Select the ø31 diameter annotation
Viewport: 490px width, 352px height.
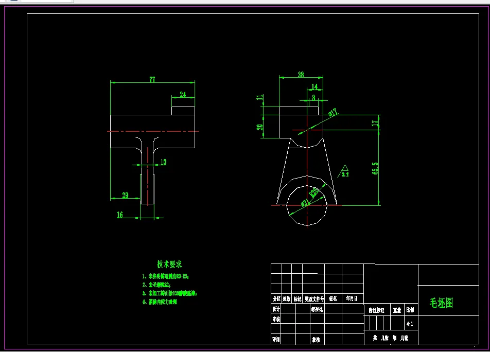click(305, 203)
